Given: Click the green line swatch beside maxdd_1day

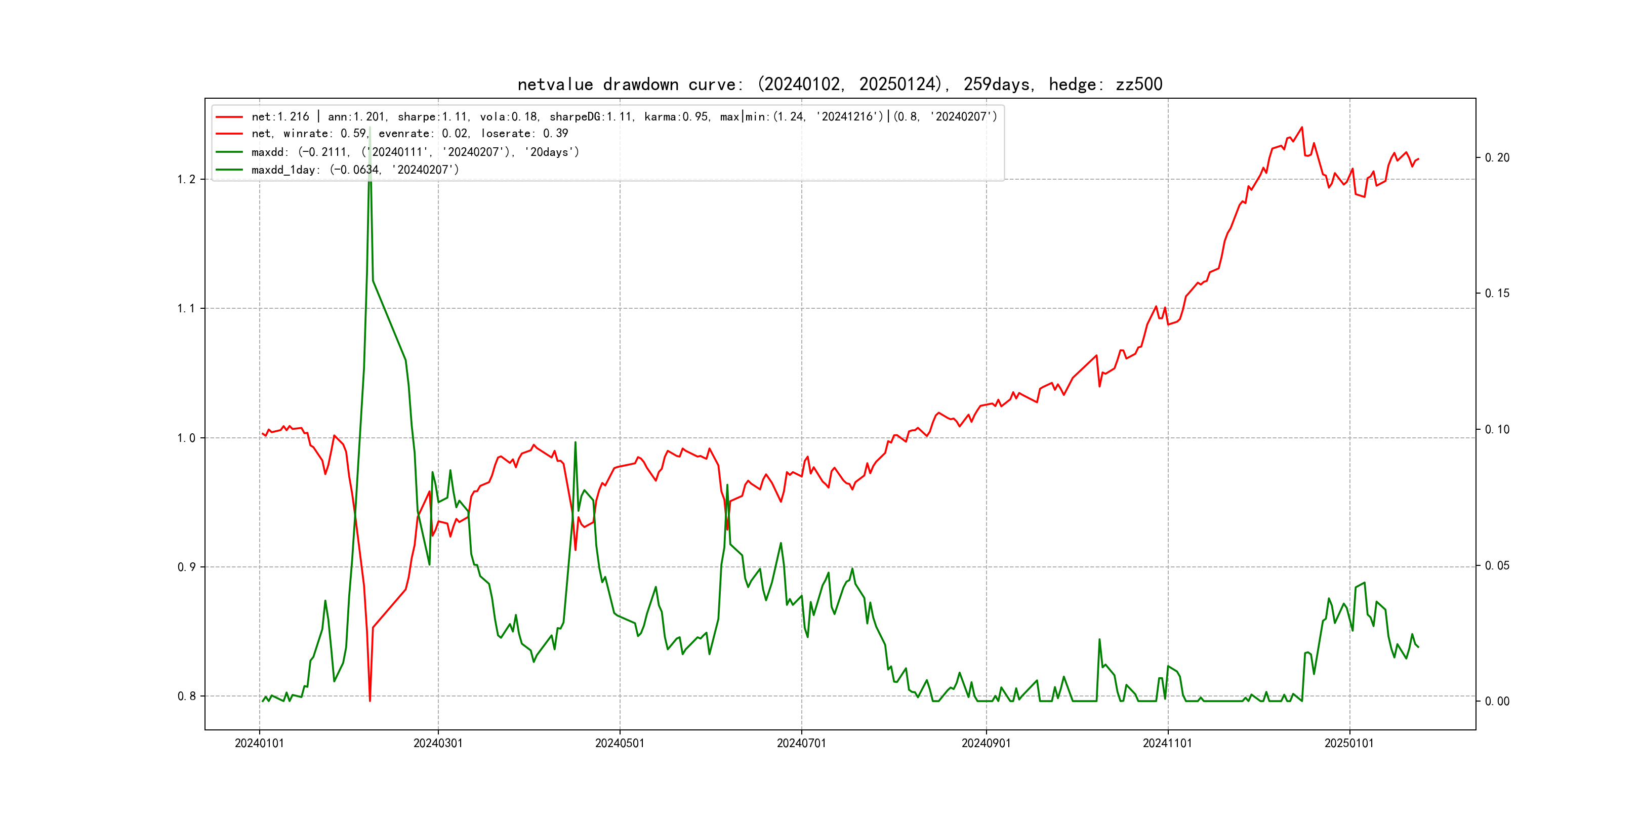Looking at the screenshot, I should [x=229, y=170].
